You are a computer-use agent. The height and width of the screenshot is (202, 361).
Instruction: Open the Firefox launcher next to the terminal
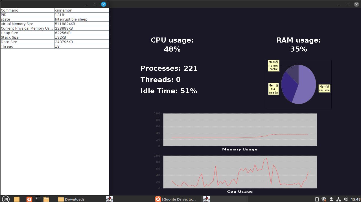pyautogui.click(x=29, y=199)
